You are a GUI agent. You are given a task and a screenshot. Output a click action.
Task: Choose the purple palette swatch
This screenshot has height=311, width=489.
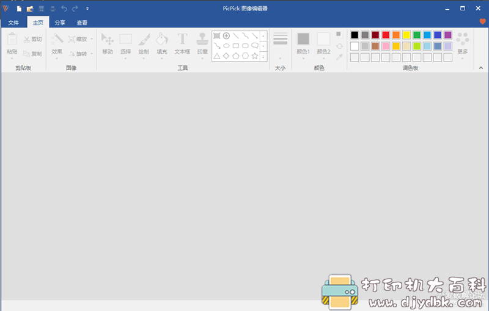(448, 35)
